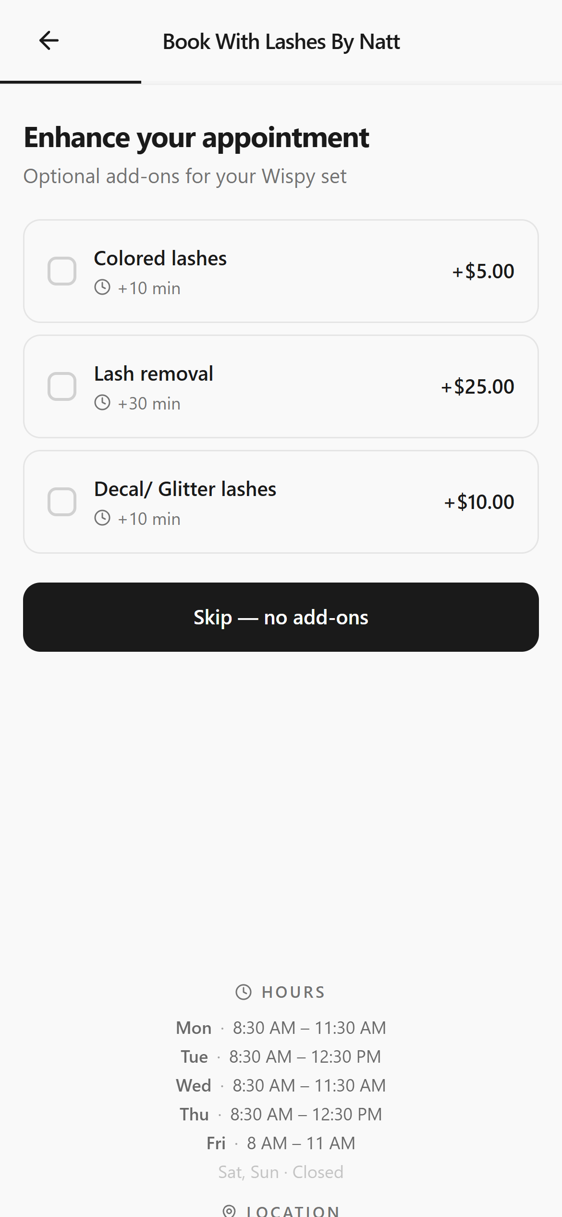Click the Hours clock icon

point(244,992)
